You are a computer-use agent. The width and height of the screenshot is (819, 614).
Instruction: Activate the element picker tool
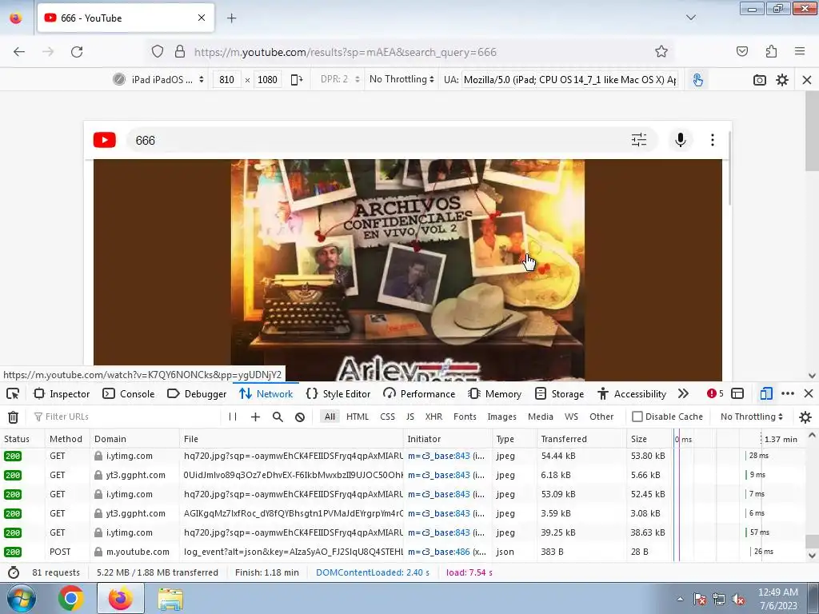point(13,393)
